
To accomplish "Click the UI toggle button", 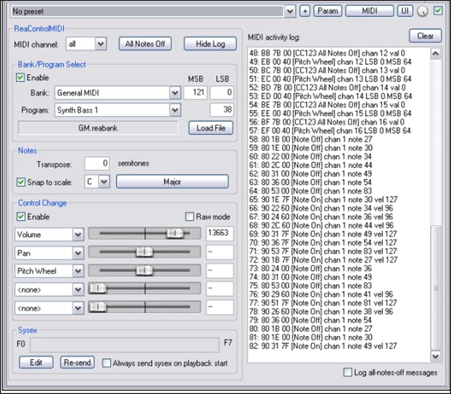I will tap(405, 11).
